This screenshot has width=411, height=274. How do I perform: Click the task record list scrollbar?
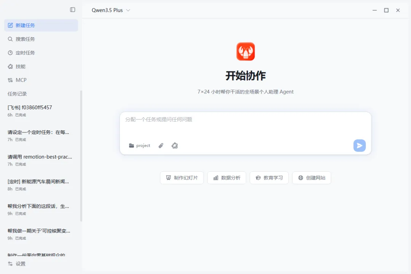coord(81,156)
